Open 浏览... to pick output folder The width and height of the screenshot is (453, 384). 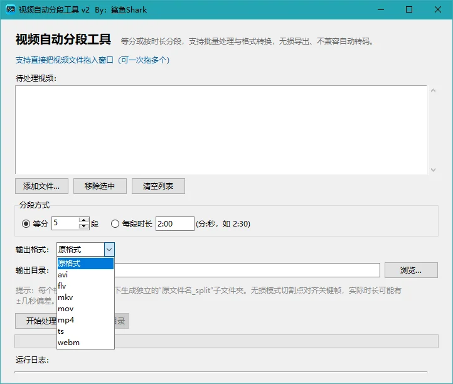(411, 270)
